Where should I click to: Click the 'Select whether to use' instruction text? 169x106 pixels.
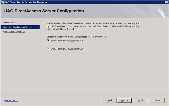tap(77, 37)
